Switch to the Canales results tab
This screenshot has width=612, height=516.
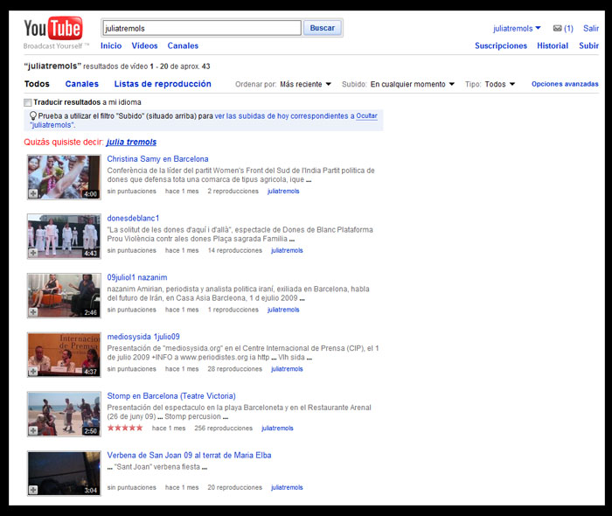(82, 84)
